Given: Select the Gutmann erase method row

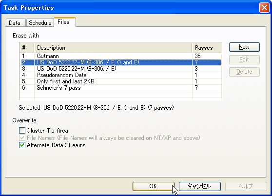Looking at the screenshot, I should pos(120,56).
